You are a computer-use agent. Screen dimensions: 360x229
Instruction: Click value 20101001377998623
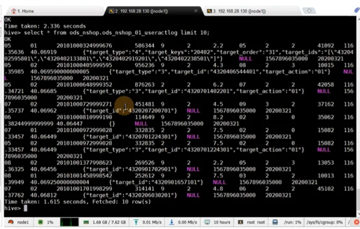click(x=84, y=163)
